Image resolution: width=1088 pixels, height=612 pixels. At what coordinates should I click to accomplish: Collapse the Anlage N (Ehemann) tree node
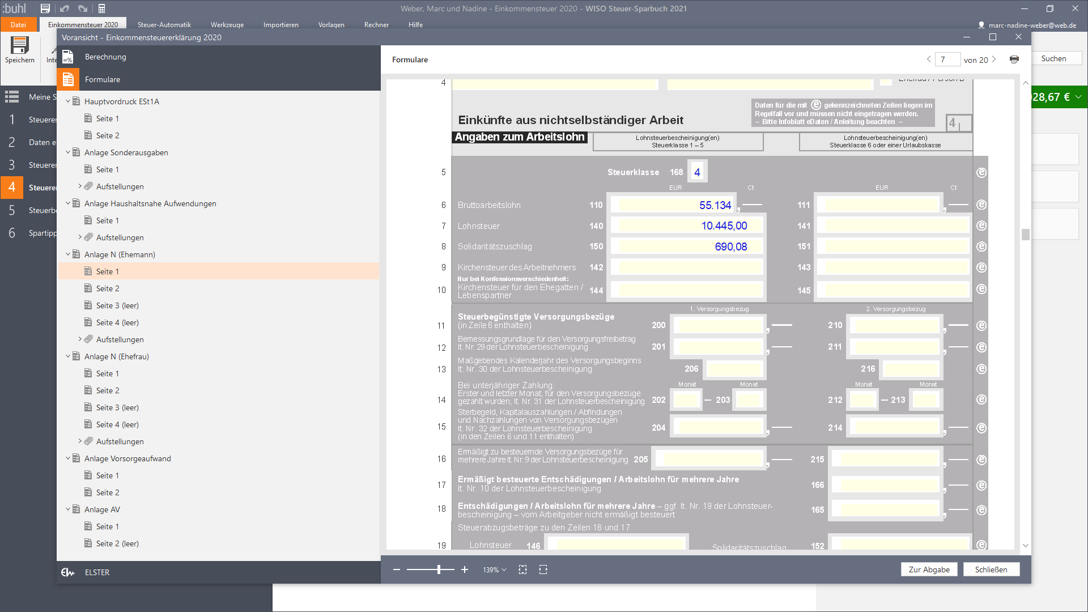coord(68,254)
